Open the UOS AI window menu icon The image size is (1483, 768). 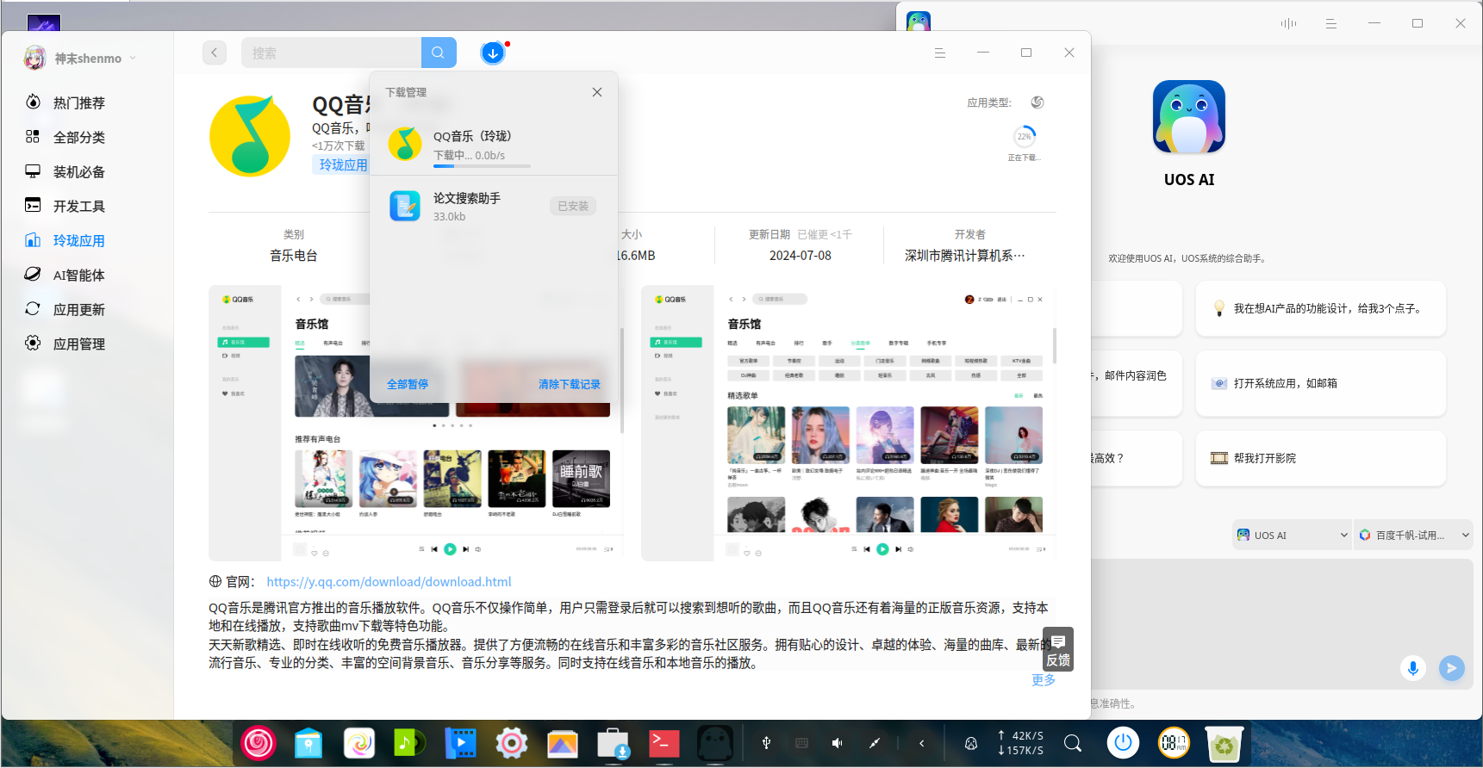(x=1331, y=23)
